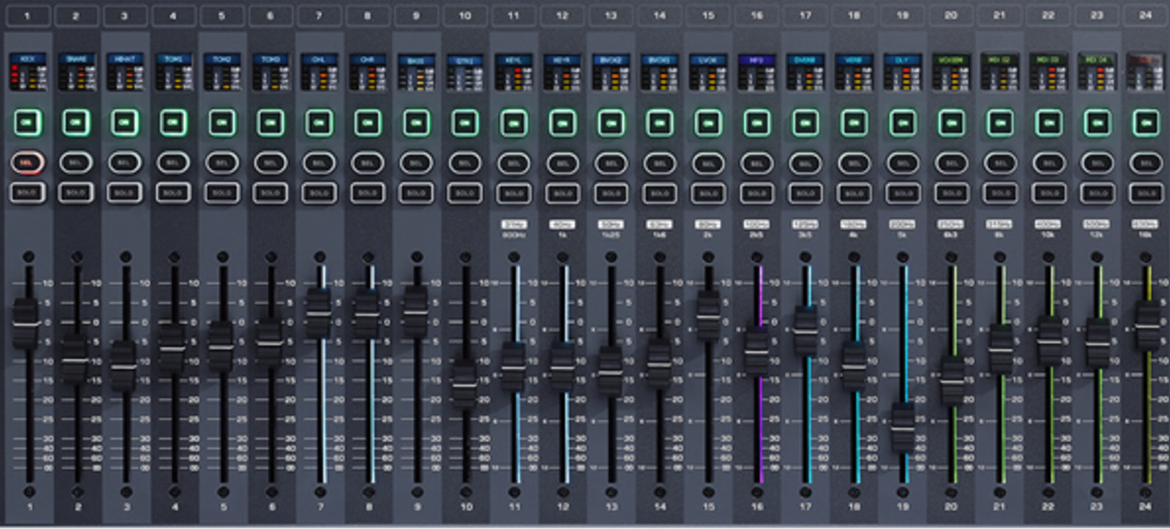Open purple MP3 channel 16 meter display
Image resolution: width=1170 pixels, height=529 pixels.
click(x=756, y=71)
